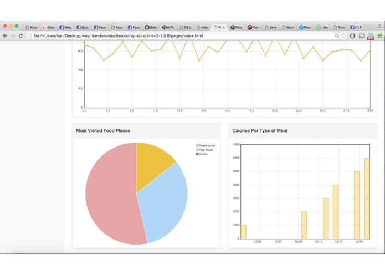Click the 12/05 x-axis label
This screenshot has height=274, width=385.
258,242
